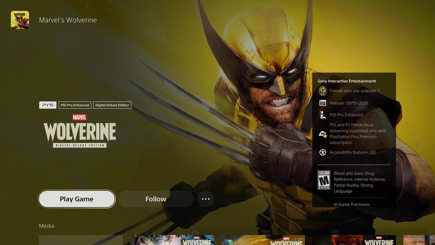The height and width of the screenshot is (245, 435).
Task: Click 'PS5 Pro Enhanced' info panel text
Action: pyautogui.click(x=346, y=115)
